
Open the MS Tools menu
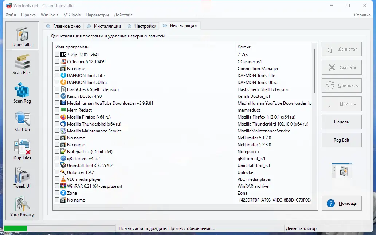pos(72,15)
